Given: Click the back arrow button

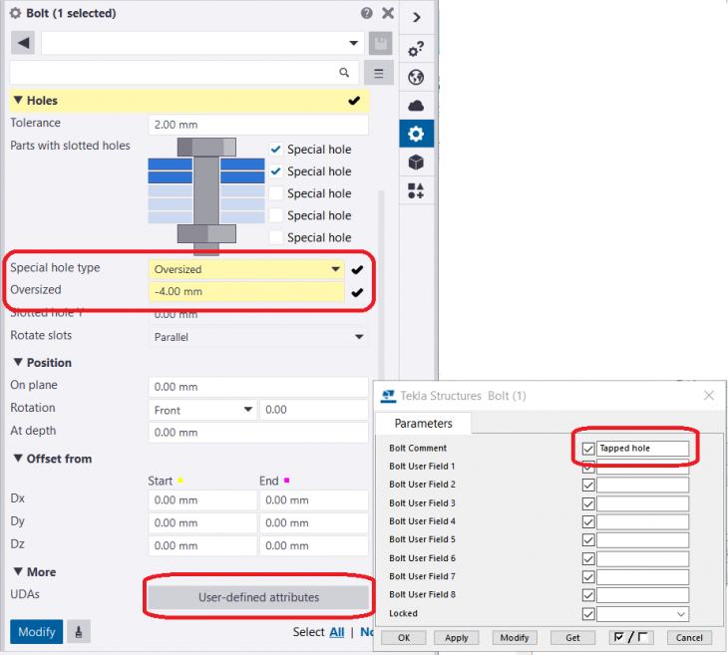Looking at the screenshot, I should pyautogui.click(x=23, y=43).
